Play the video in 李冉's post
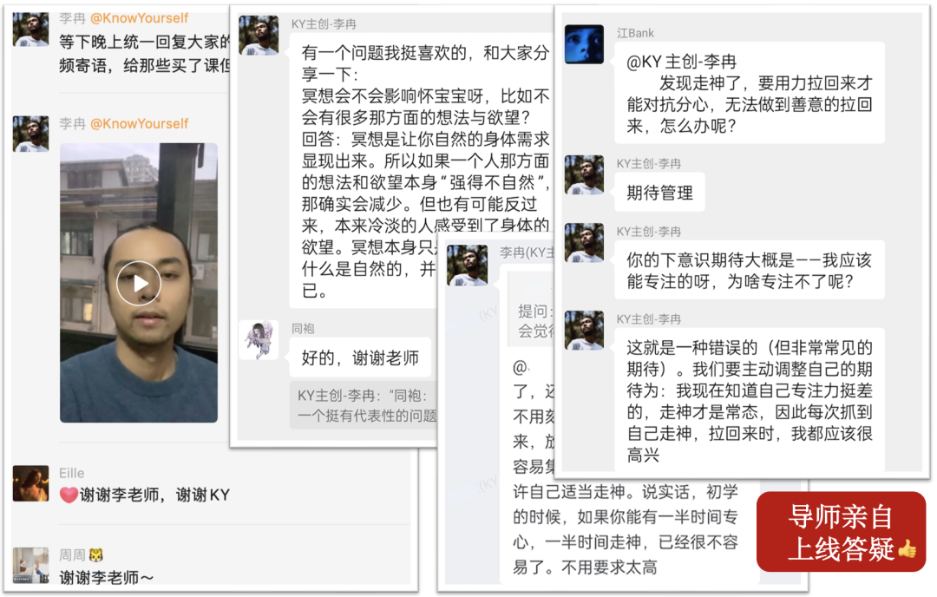The height and width of the screenshot is (597, 937). tap(139, 283)
